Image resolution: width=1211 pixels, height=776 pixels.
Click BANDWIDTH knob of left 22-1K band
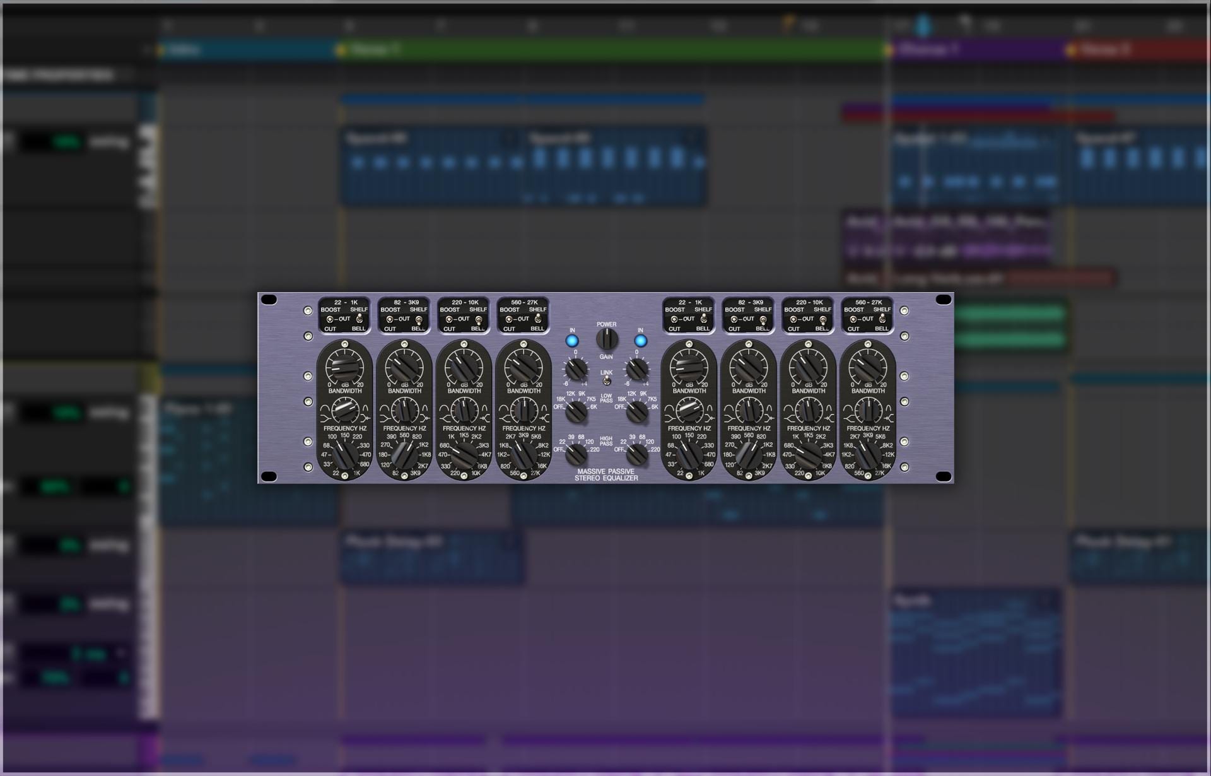point(344,411)
